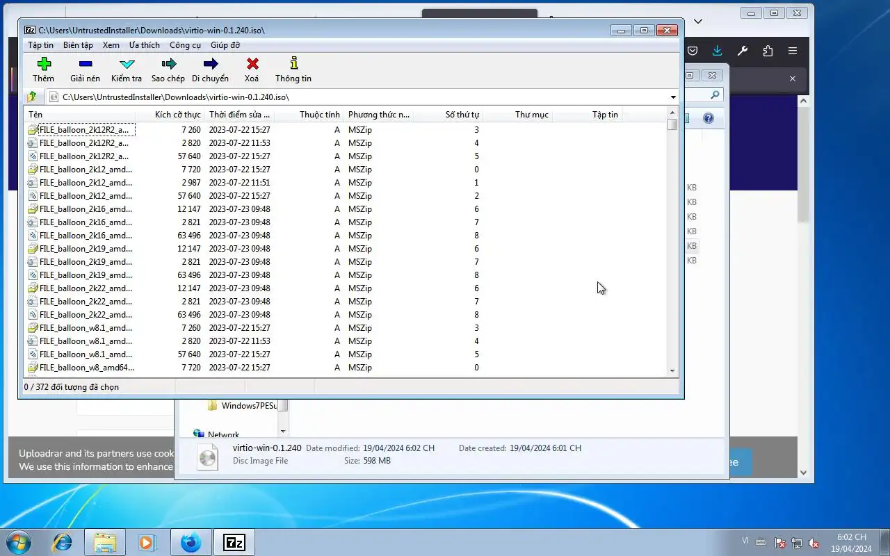Open the Tập tin menu
The width and height of the screenshot is (890, 556).
pos(40,45)
